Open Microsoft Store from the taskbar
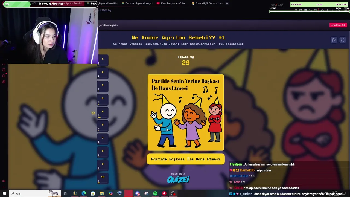This screenshot has width=350, height=197. [93, 193]
